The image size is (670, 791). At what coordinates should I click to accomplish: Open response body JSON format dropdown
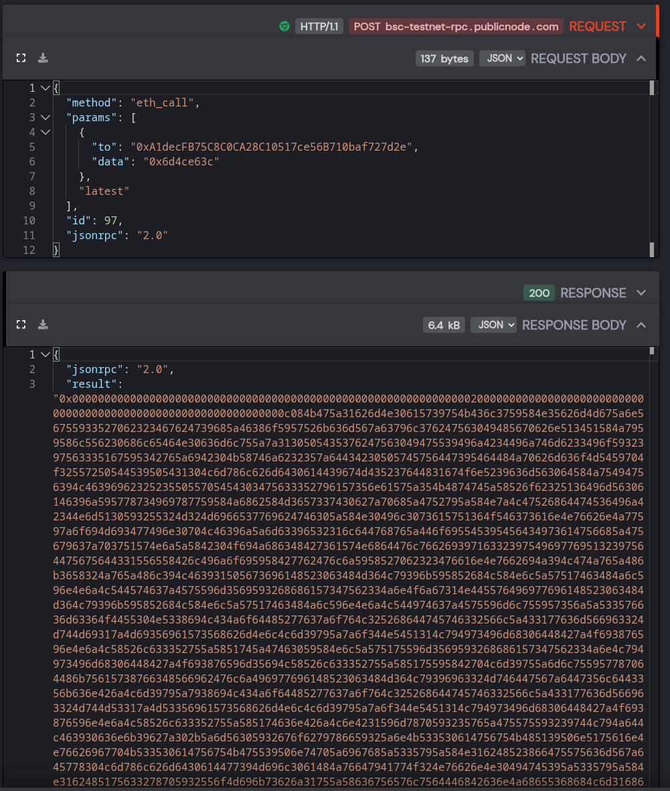(x=493, y=325)
